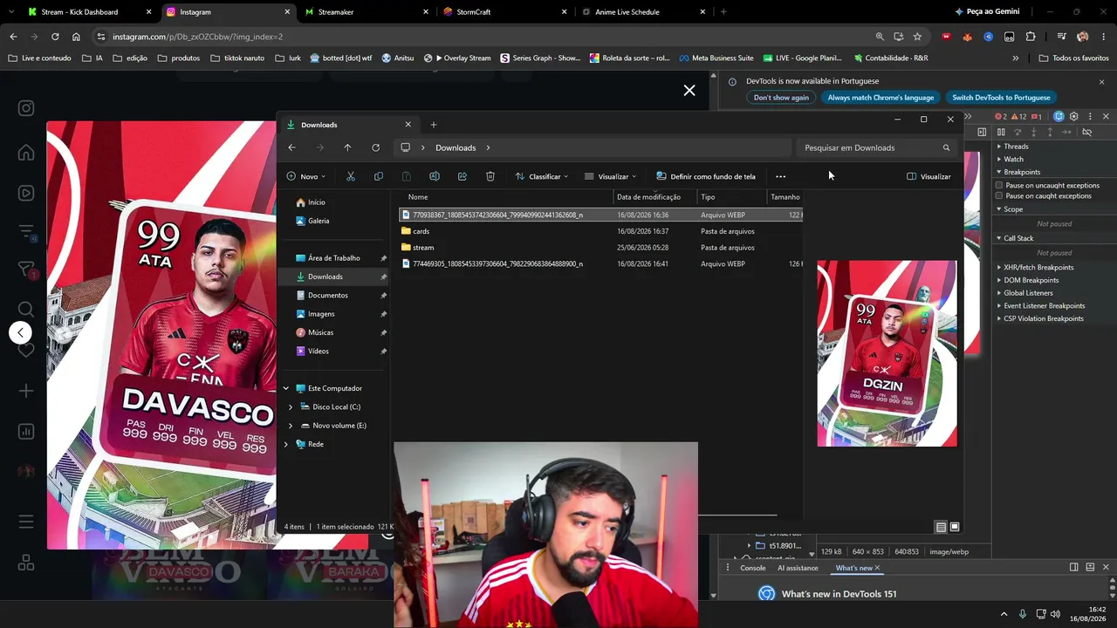
Task: Open Instagram create-post plus icon
Action: pyautogui.click(x=26, y=391)
